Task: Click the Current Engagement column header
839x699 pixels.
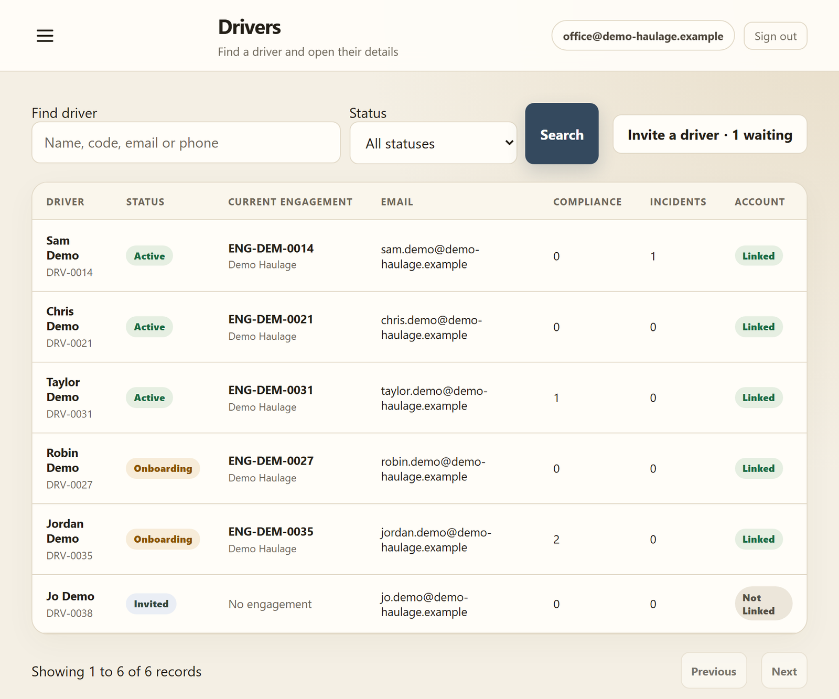Action: 290,202
